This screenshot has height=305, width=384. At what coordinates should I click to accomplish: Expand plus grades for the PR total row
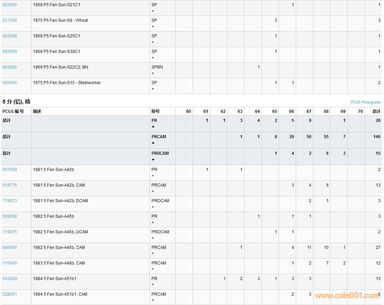point(153,127)
